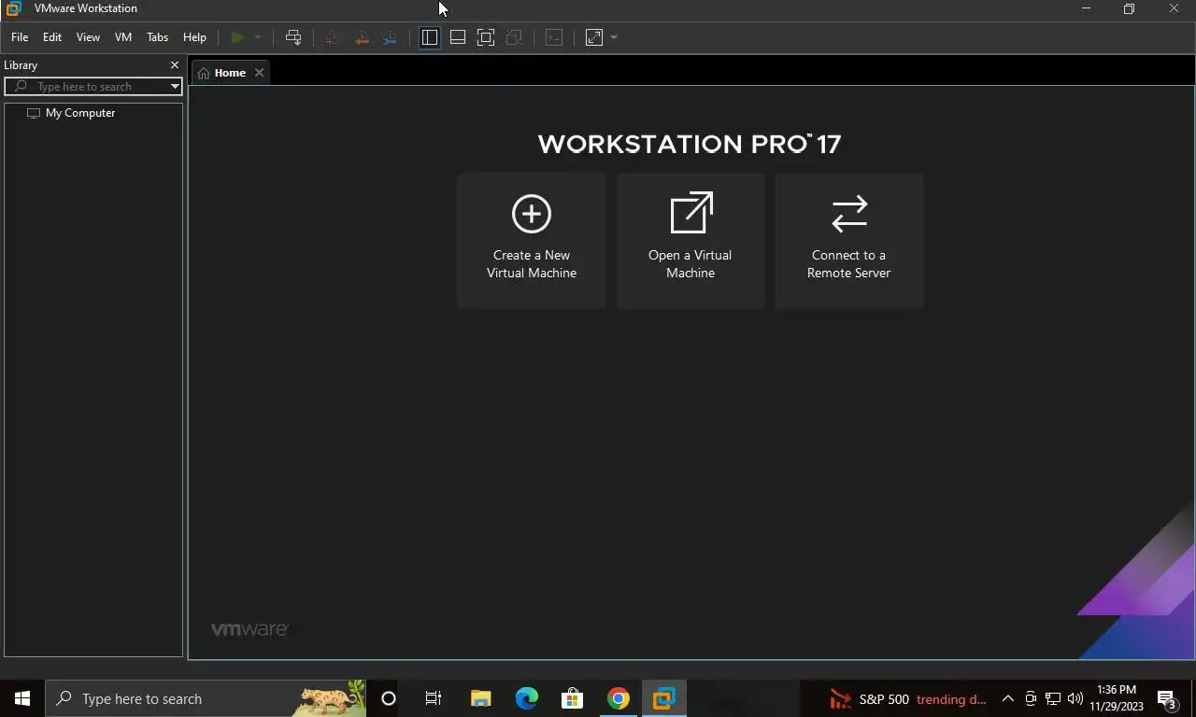Click the Windows taskbar search box
Image resolution: width=1196 pixels, height=717 pixels.
[206, 698]
